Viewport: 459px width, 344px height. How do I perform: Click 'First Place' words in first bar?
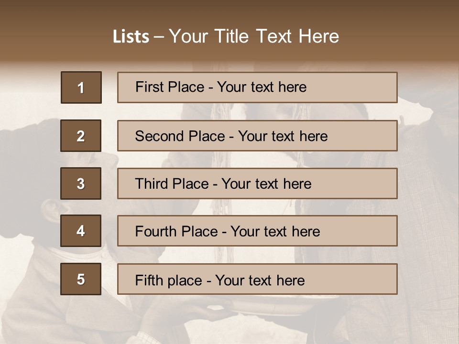(x=170, y=87)
